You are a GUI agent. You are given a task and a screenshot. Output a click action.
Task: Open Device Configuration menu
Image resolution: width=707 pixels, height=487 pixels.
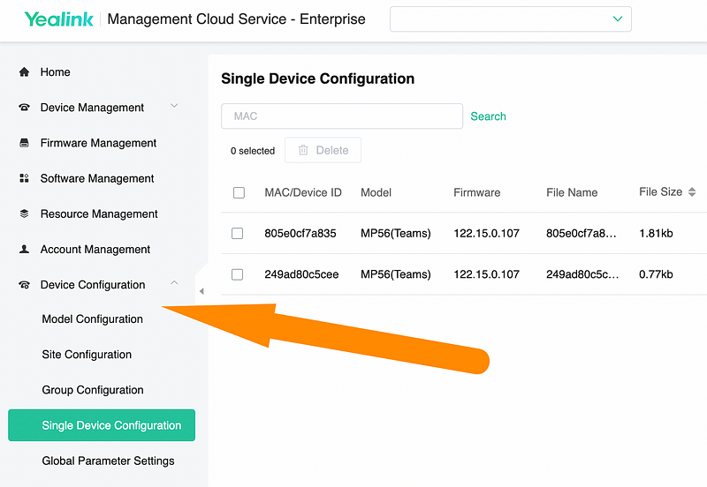click(x=93, y=285)
